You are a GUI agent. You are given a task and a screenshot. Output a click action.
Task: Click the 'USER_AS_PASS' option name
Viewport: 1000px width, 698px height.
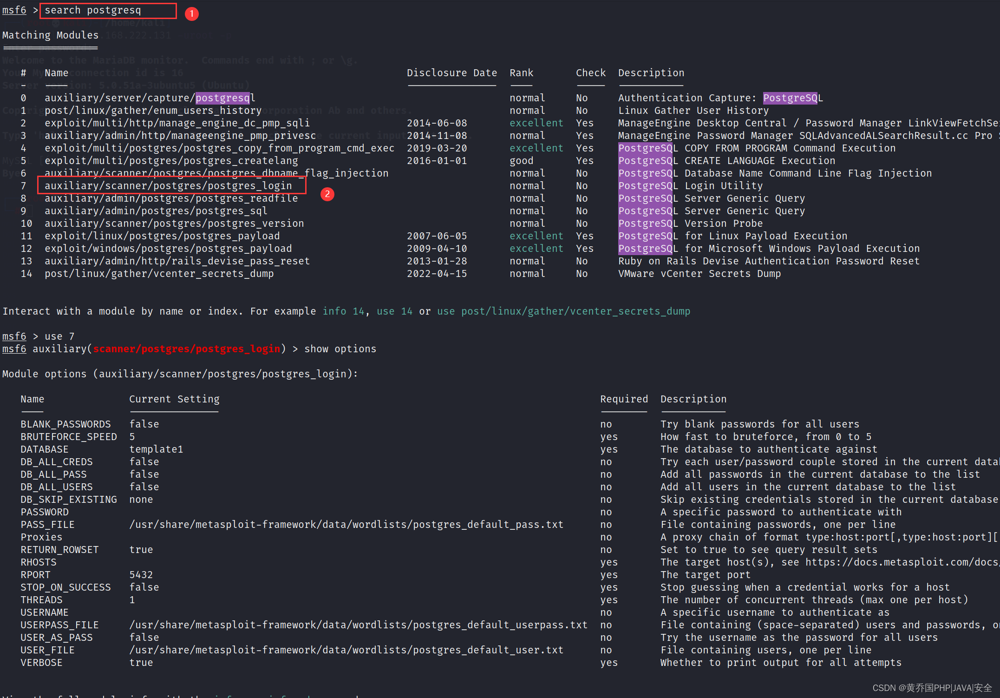pyautogui.click(x=57, y=638)
